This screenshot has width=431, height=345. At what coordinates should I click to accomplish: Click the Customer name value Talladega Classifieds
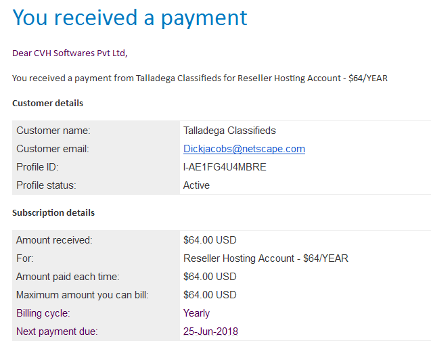[229, 131]
